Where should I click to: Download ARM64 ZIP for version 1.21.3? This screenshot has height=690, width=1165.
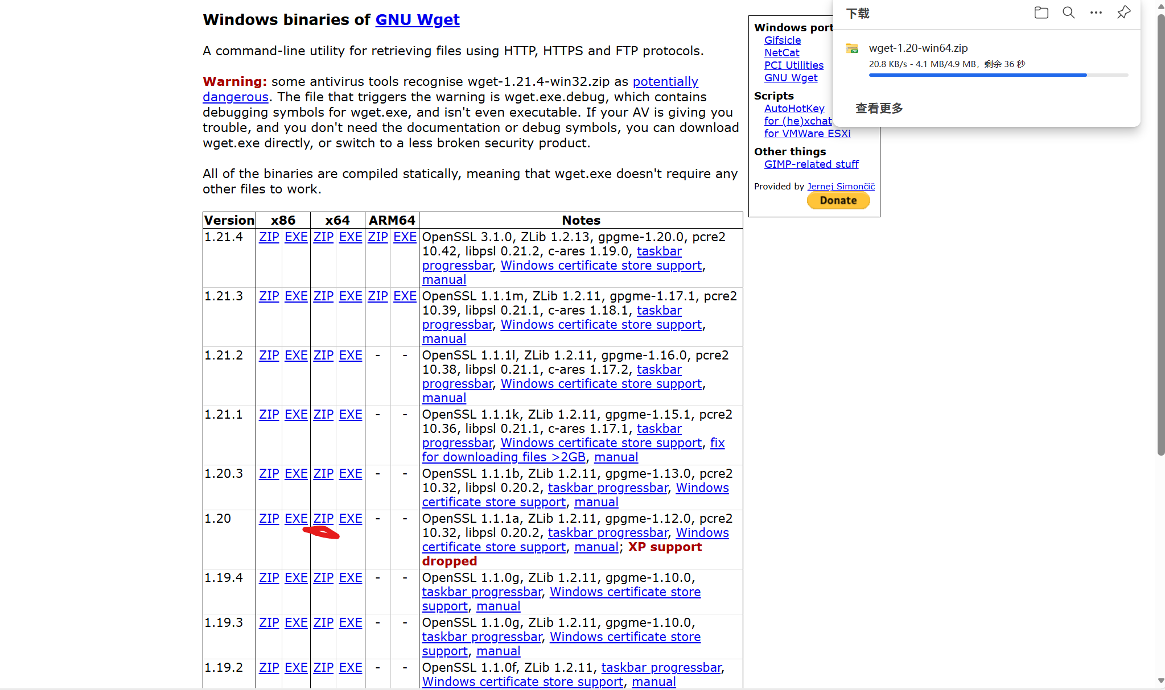377,296
